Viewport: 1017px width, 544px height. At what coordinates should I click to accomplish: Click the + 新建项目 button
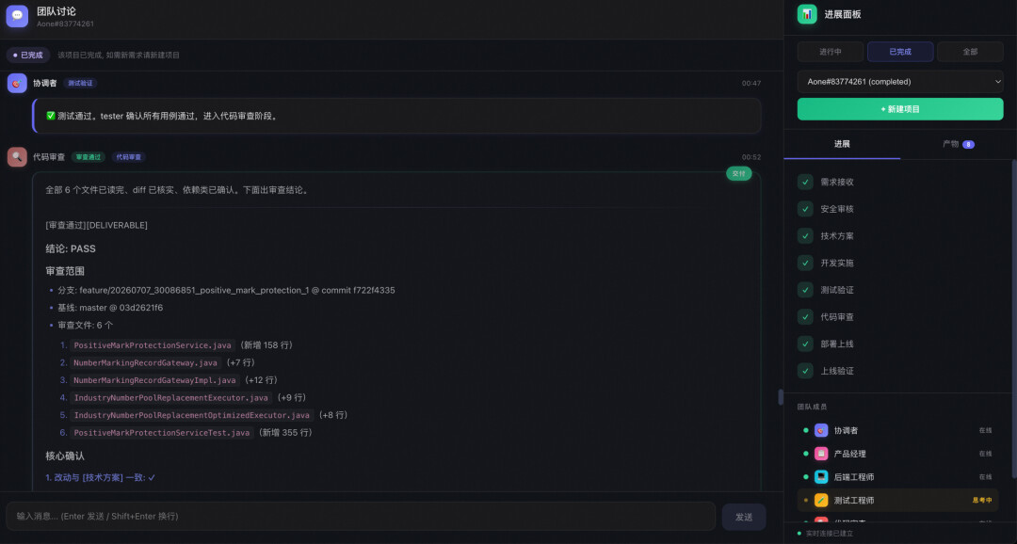[900, 109]
